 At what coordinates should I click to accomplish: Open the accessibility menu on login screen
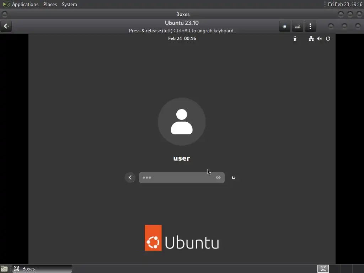tap(295, 38)
